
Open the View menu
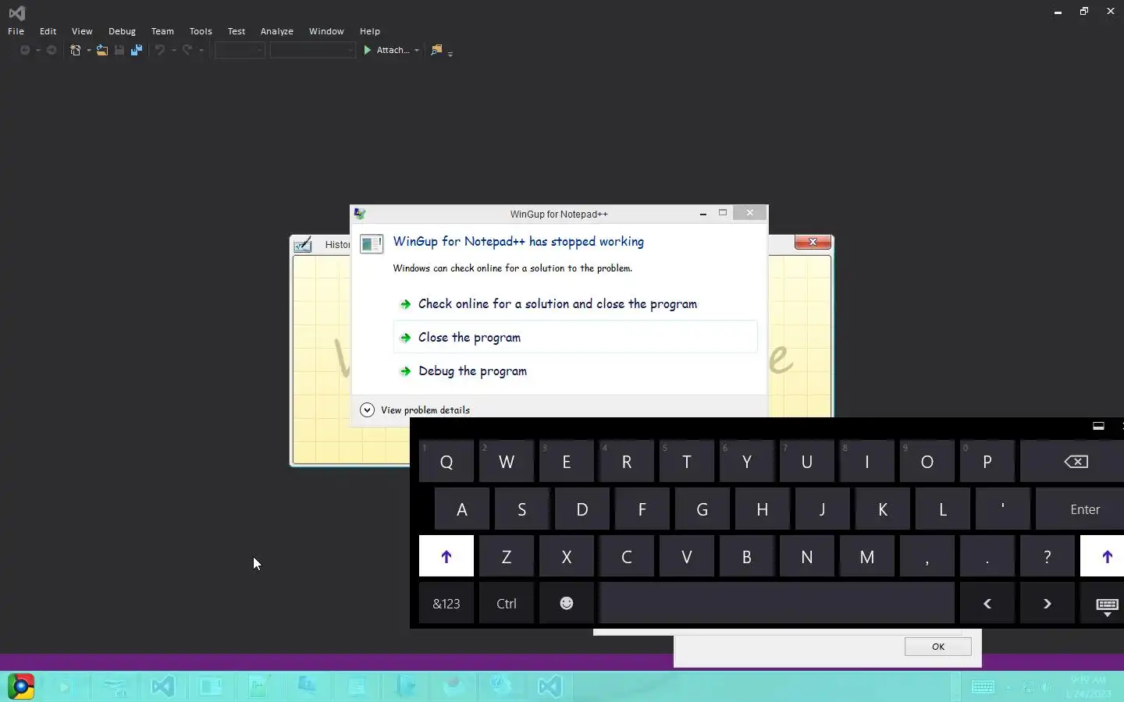pos(82,31)
